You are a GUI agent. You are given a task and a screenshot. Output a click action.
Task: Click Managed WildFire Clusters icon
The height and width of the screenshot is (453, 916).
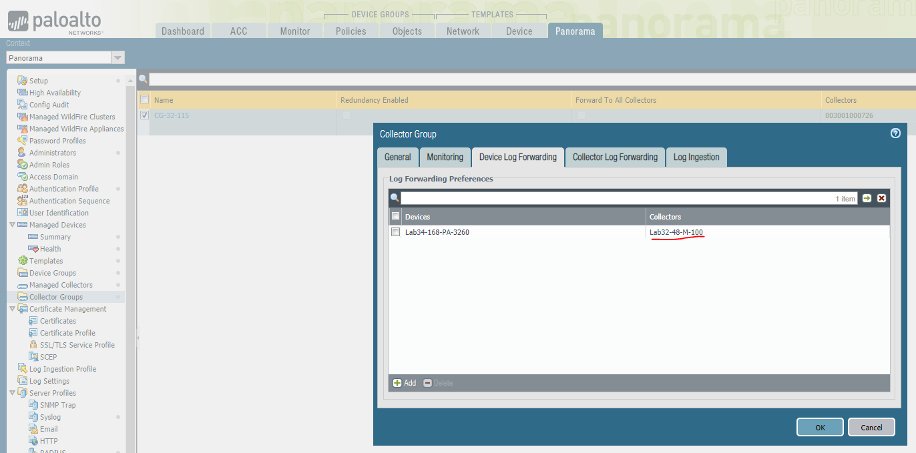23,117
